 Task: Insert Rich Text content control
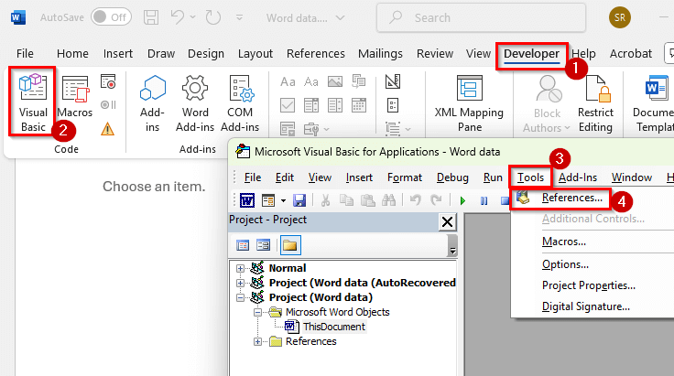tap(288, 81)
